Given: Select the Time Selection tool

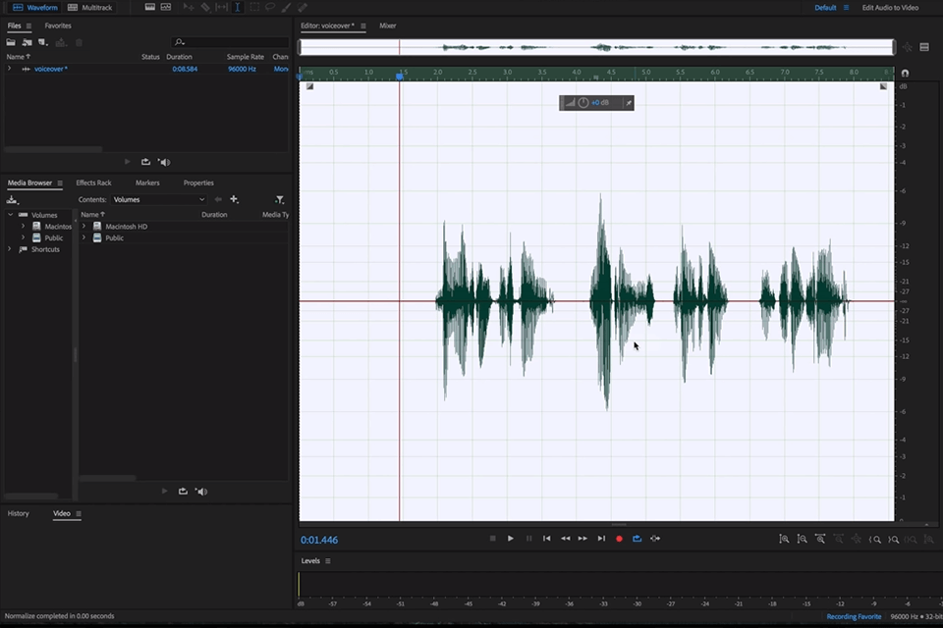Looking at the screenshot, I should 236,7.
